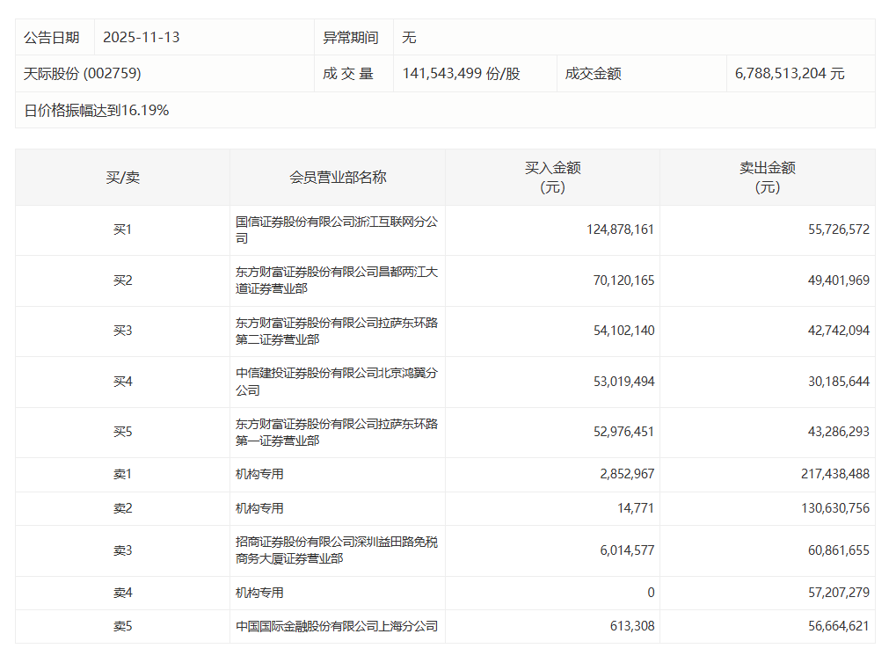This screenshot has height=663, width=896.
Task: Open 中信建投证券北京鸿翼分公司 entry
Action: pyautogui.click(x=336, y=381)
